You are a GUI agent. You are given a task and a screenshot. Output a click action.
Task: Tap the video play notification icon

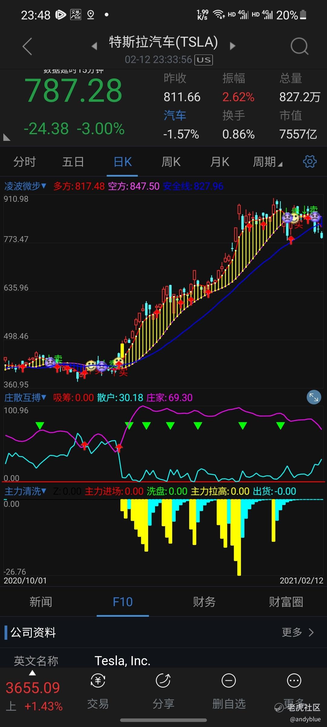click(x=61, y=15)
